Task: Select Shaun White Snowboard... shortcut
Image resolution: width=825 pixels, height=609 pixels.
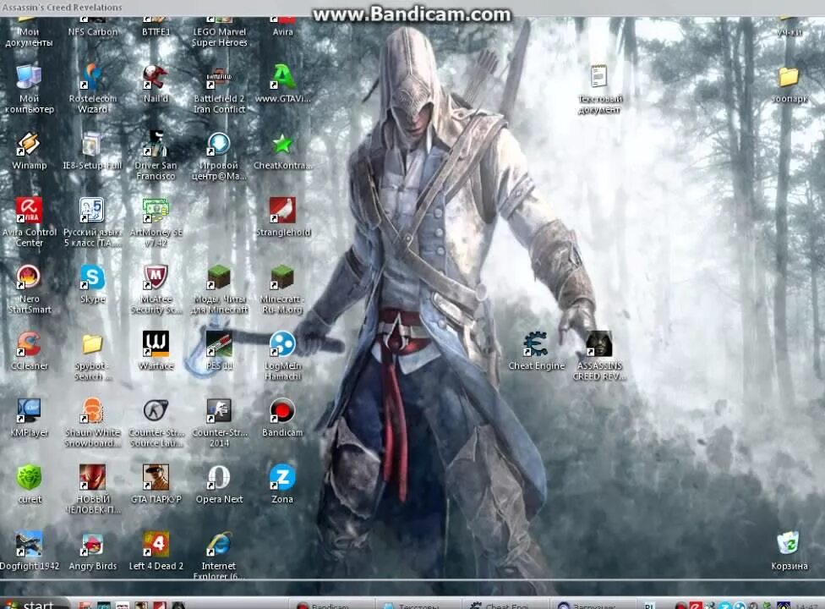Action: pos(93,411)
